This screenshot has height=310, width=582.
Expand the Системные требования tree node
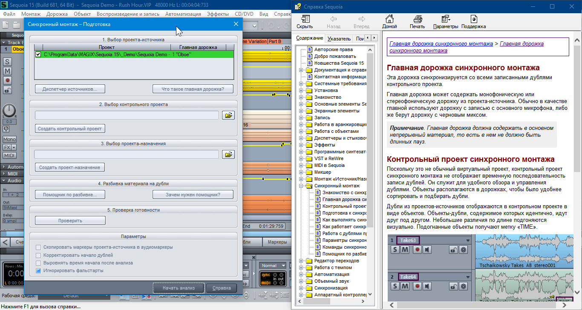click(x=301, y=83)
